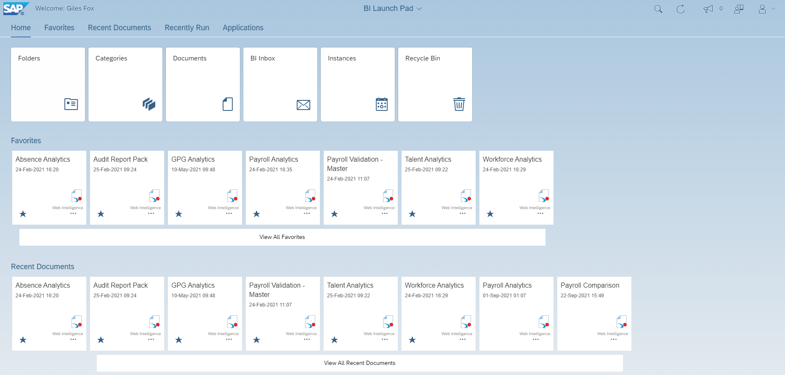Click Web Intelligence icon on Audit Report Pack recent
Screen dimensions: 785x375
click(x=154, y=322)
